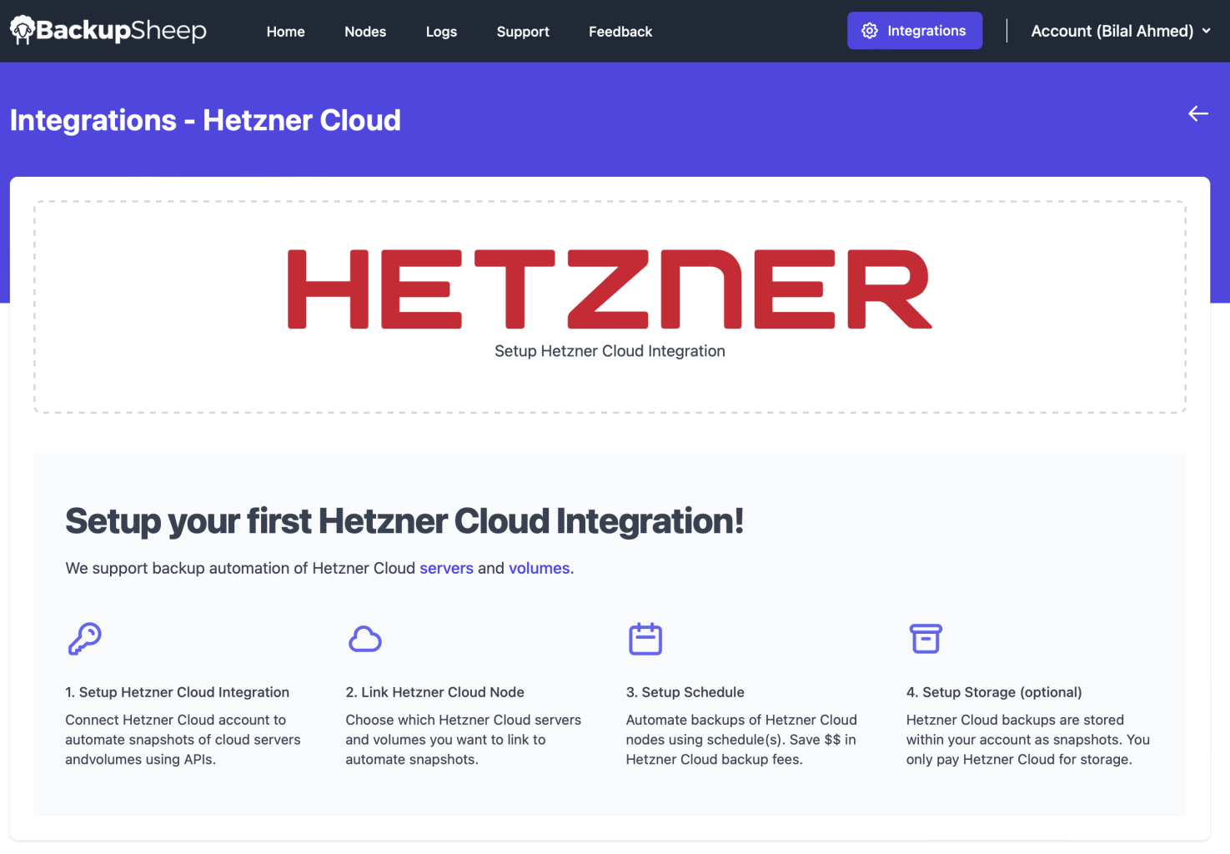Click the BackupSheep sheep logo icon
This screenshot has height=854, width=1230.
pyautogui.click(x=22, y=30)
